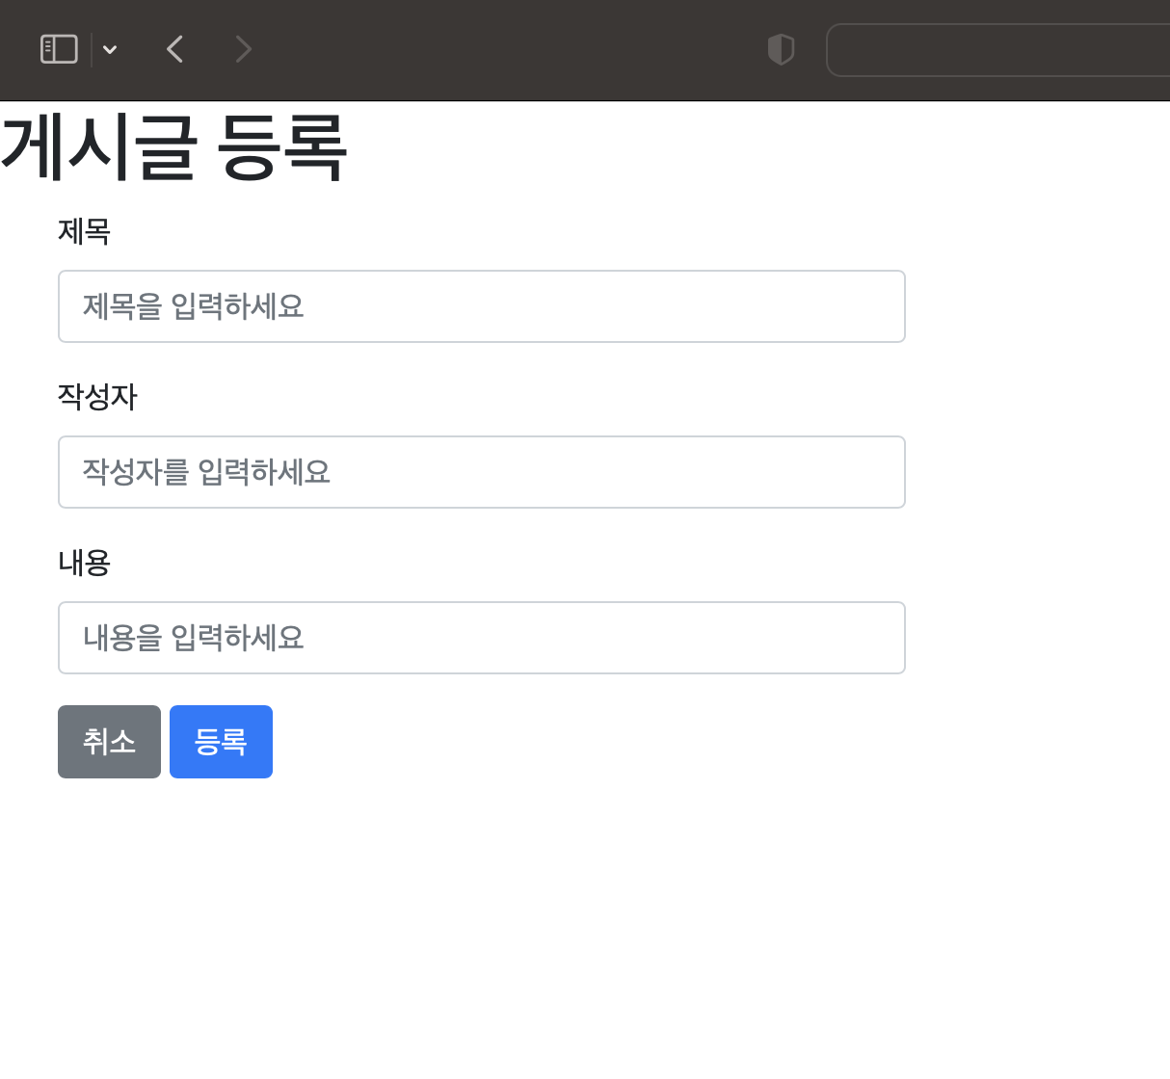The height and width of the screenshot is (1079, 1170).
Task: Open the privacy report shield icon
Action: [x=781, y=49]
